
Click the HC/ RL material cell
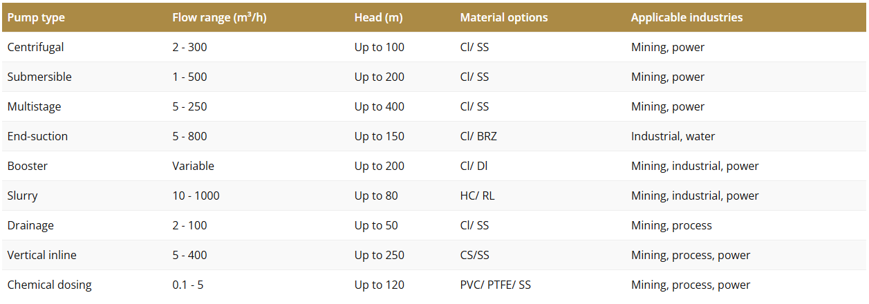point(478,196)
